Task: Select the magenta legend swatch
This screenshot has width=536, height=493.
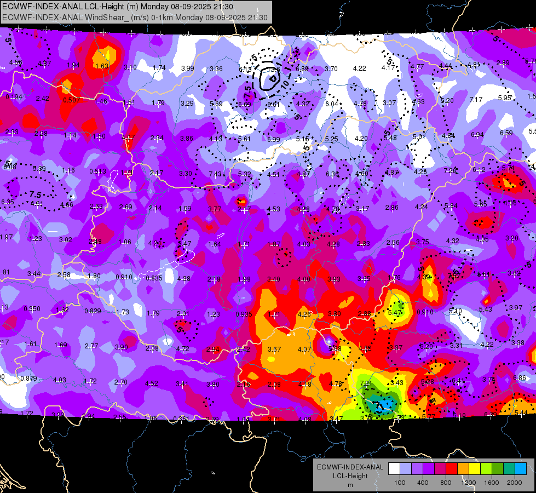Action: point(440,469)
